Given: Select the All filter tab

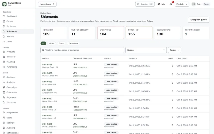Looking at the screenshot, I should point(43,43).
